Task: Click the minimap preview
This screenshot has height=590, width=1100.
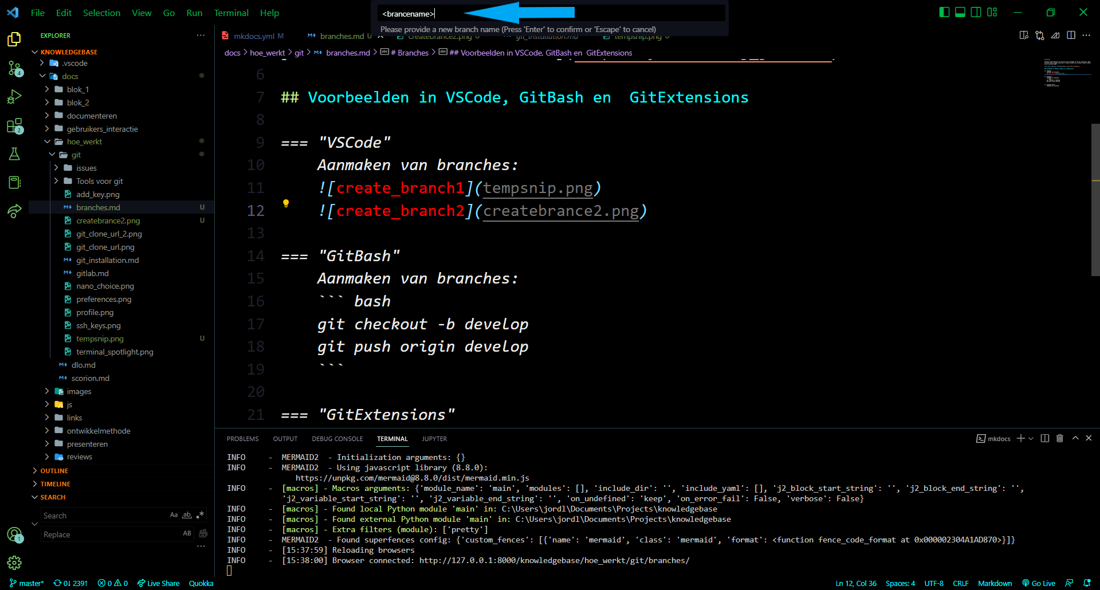Action: (1067, 72)
